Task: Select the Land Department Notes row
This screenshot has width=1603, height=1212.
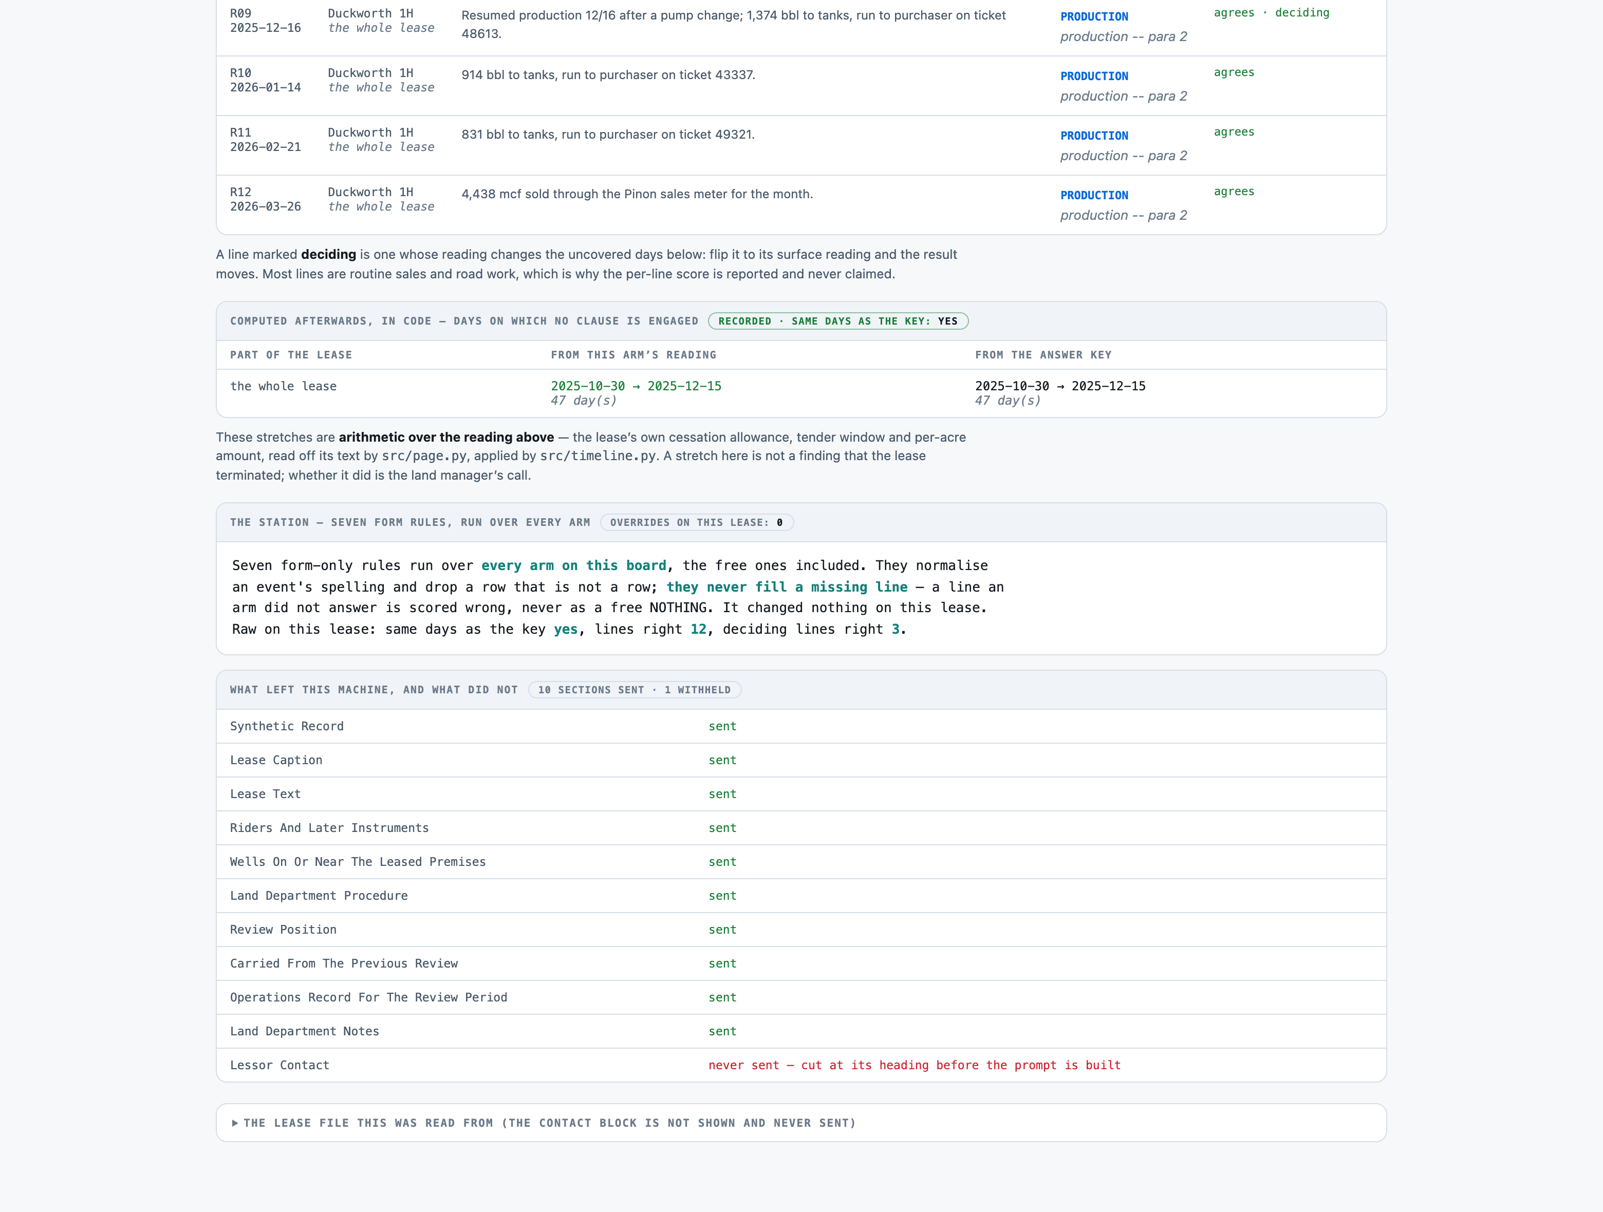Action: 801,1031
